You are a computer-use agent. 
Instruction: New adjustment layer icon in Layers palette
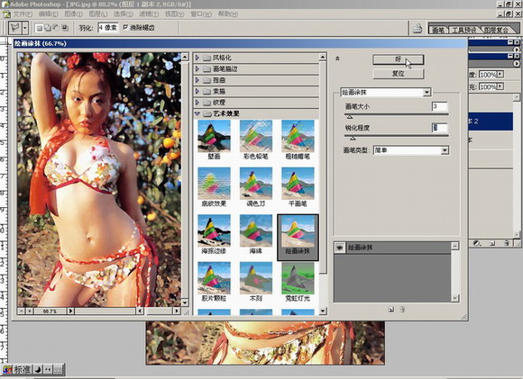tap(477, 243)
